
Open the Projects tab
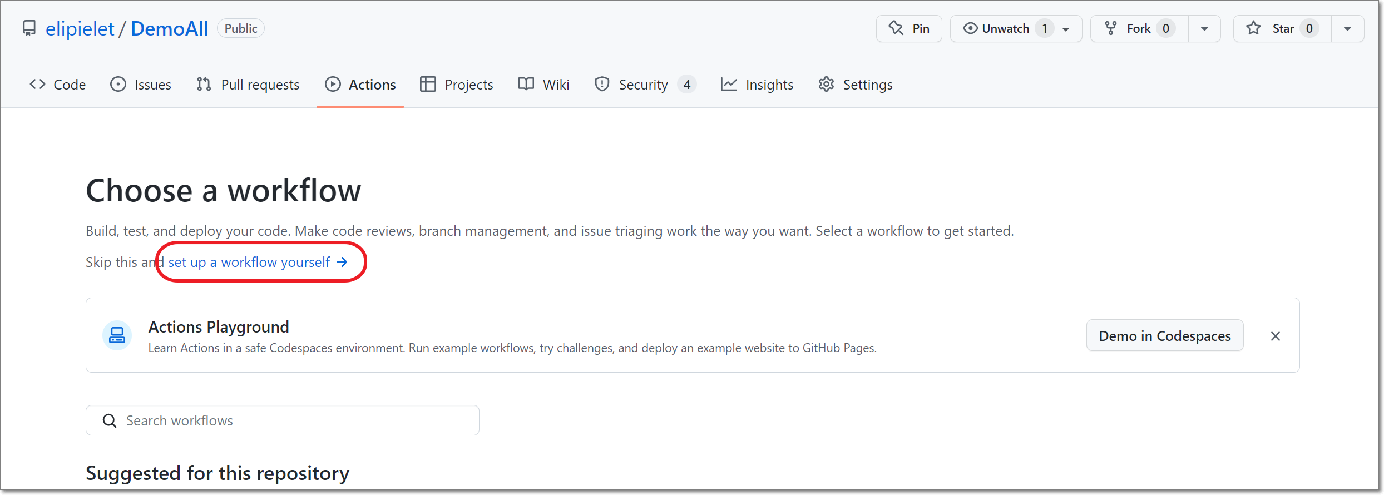click(457, 85)
